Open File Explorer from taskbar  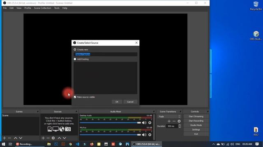coord(49,144)
